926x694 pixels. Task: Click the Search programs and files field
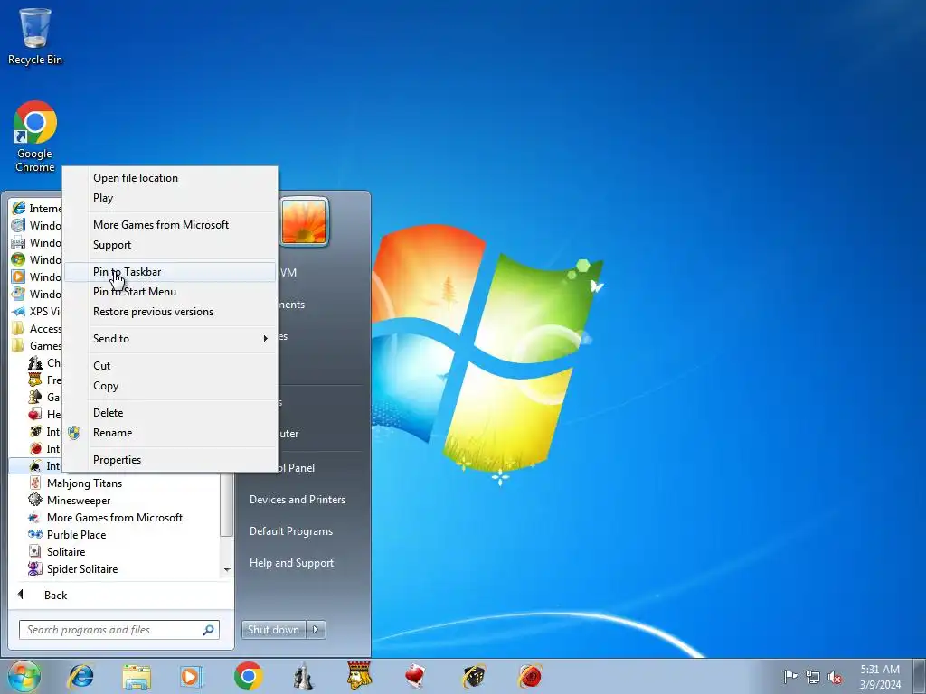pos(118,630)
